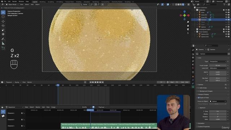Select the Move tool
This screenshot has height=130, width=231.
[3, 21]
